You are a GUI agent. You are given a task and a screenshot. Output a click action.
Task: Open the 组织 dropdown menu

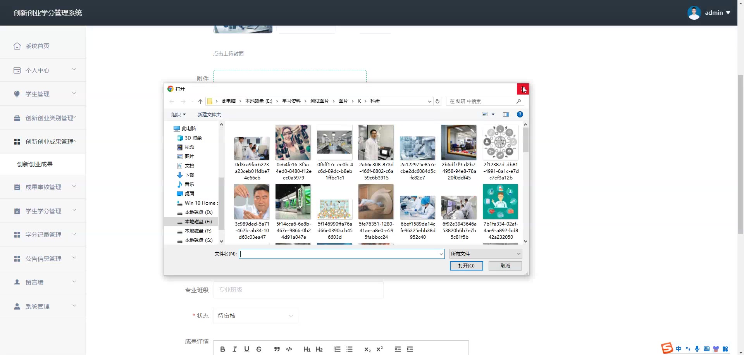pos(178,114)
